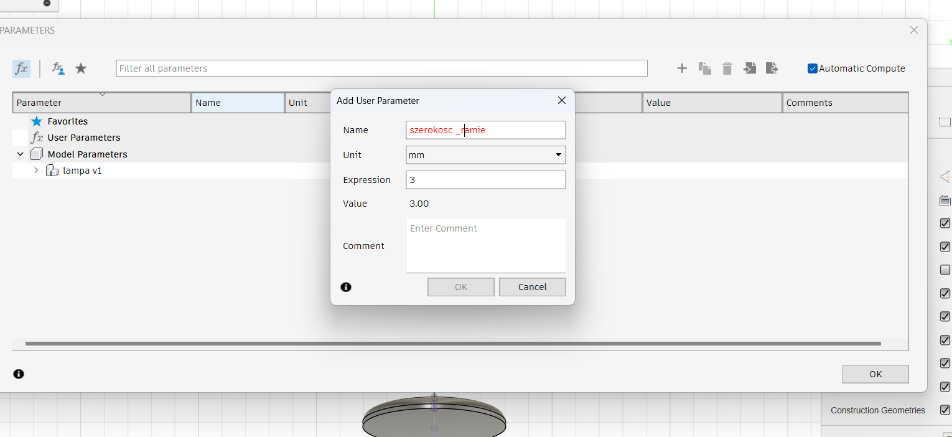Screen dimensions: 952x437
Task: Click the copy parameters icon
Action: coord(704,68)
